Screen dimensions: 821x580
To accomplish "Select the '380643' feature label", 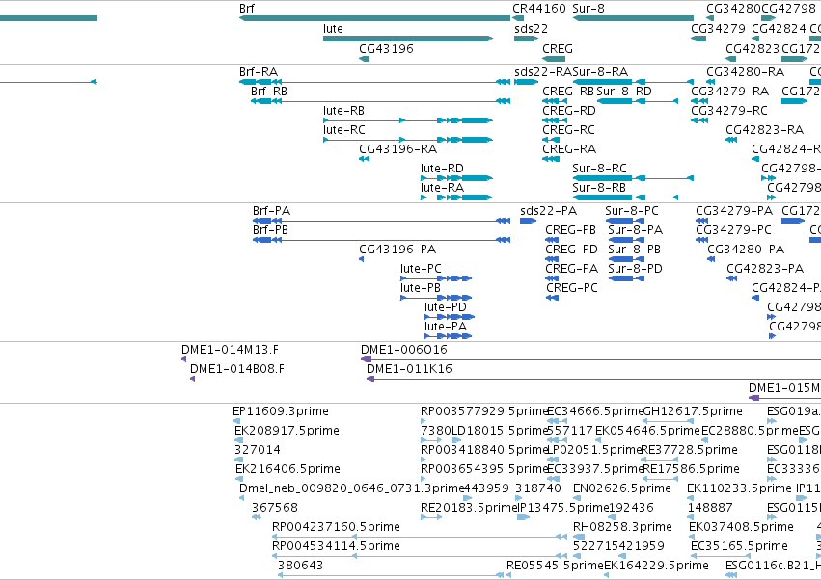I will pyautogui.click(x=300, y=566).
